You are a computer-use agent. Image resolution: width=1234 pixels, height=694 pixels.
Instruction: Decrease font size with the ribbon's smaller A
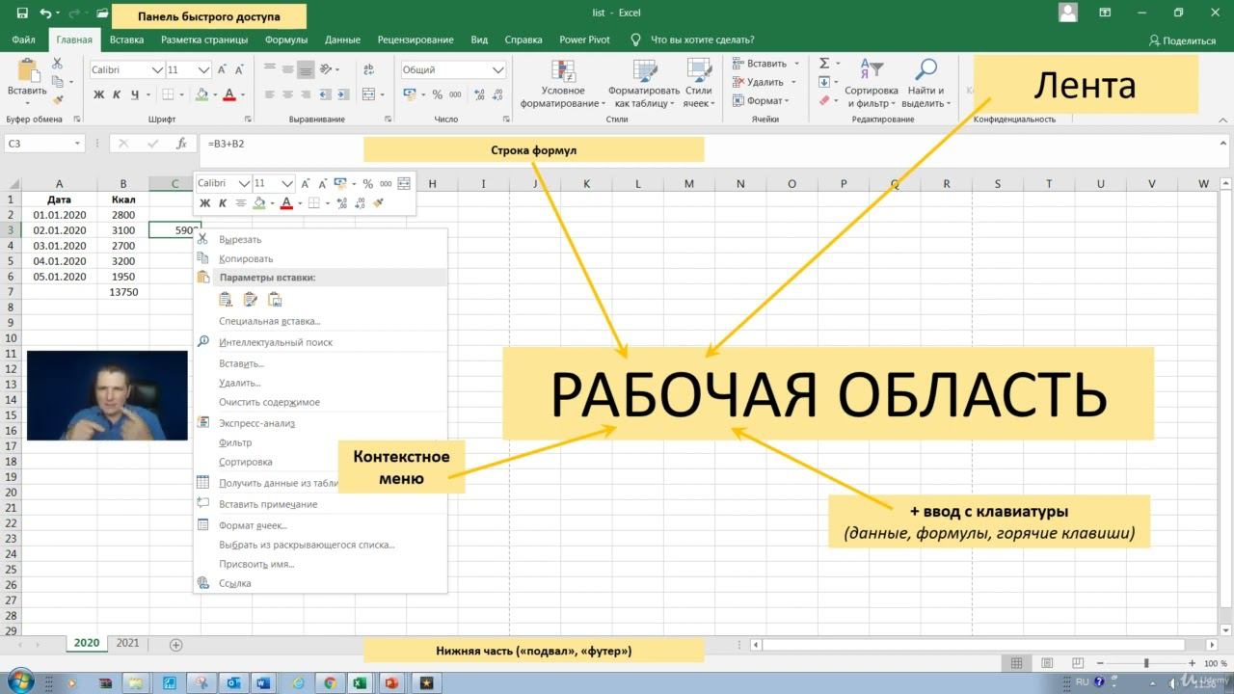click(239, 69)
